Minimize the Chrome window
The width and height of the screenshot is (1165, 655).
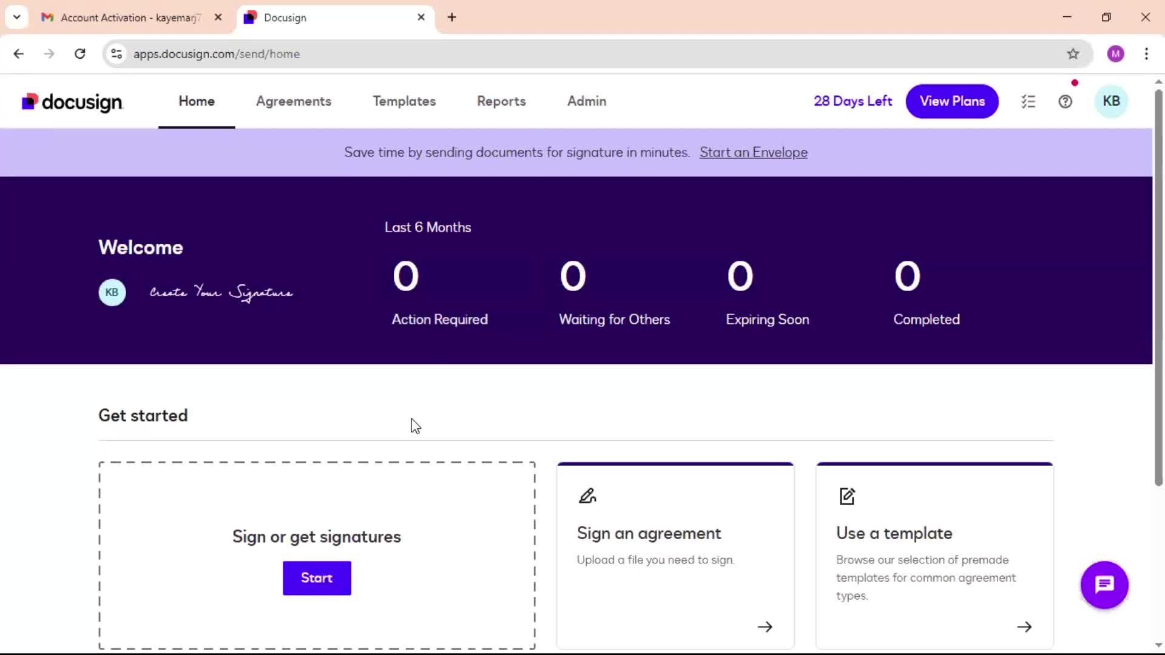point(1067,17)
